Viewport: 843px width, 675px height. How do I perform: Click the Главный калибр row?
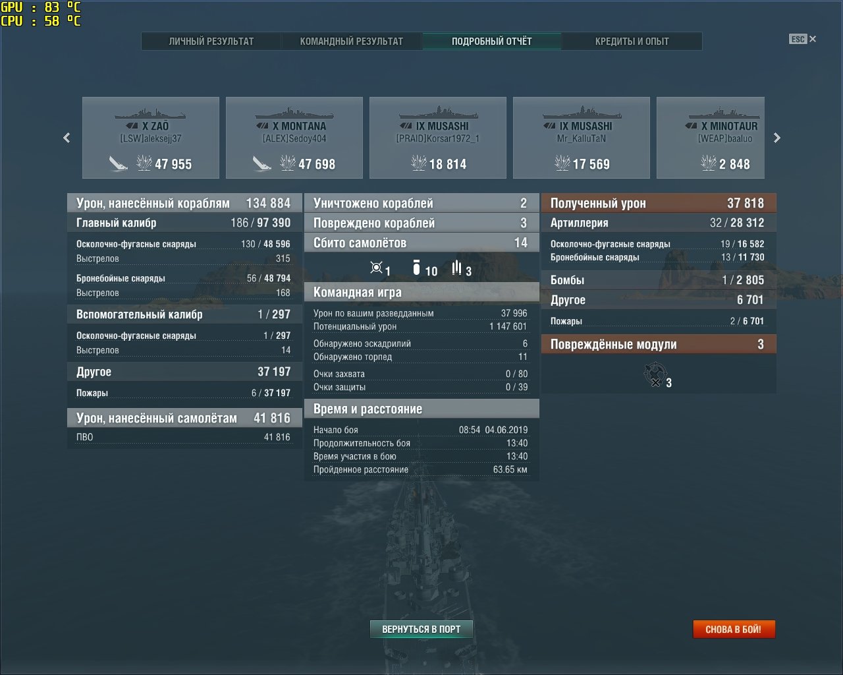184,223
